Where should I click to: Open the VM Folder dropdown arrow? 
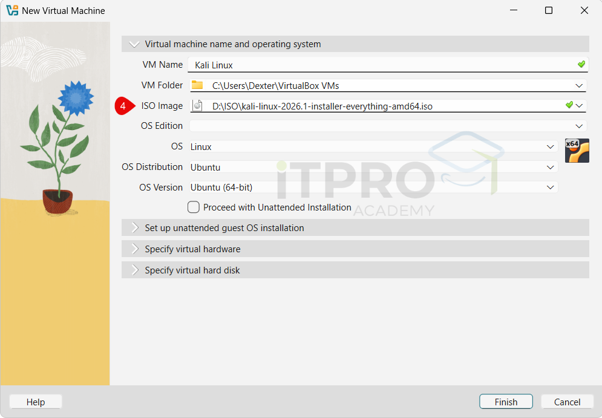tap(579, 85)
